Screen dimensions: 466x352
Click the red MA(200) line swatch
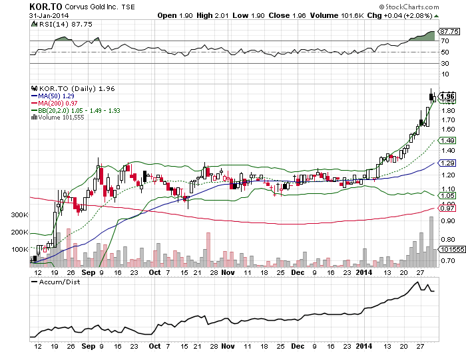(x=34, y=104)
